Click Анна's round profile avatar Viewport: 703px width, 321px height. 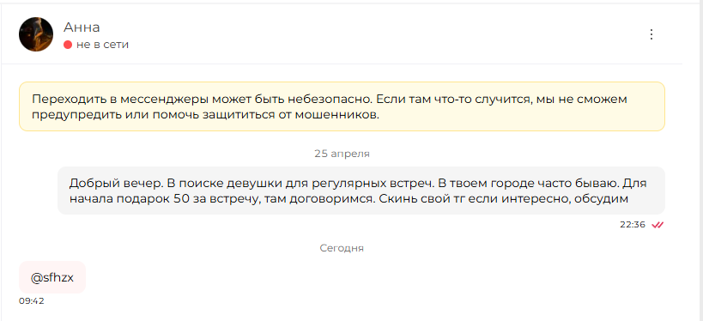pos(36,34)
